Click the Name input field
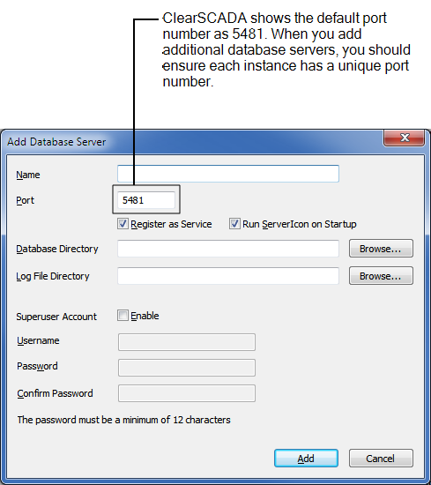 (x=228, y=174)
